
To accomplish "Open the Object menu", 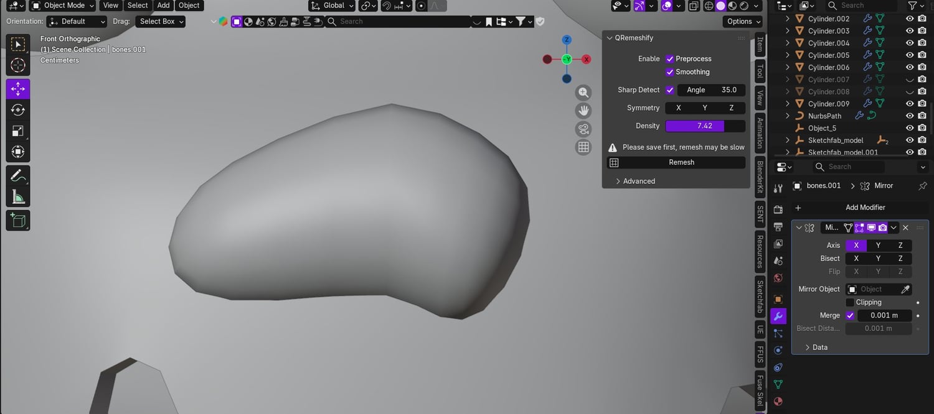I will [189, 6].
